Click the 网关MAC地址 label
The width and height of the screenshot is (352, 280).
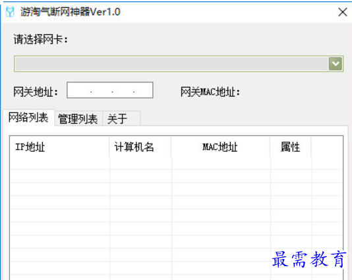point(210,92)
